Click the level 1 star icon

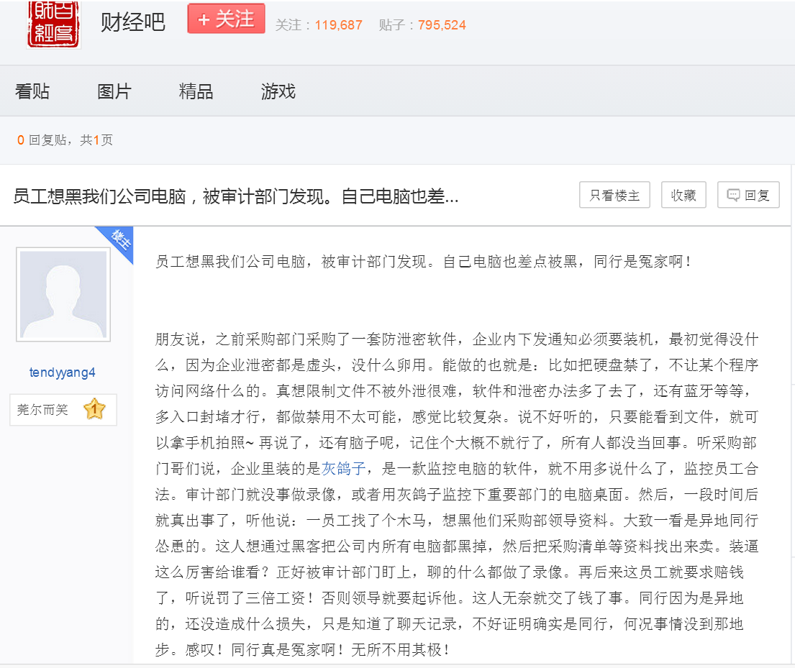94,409
